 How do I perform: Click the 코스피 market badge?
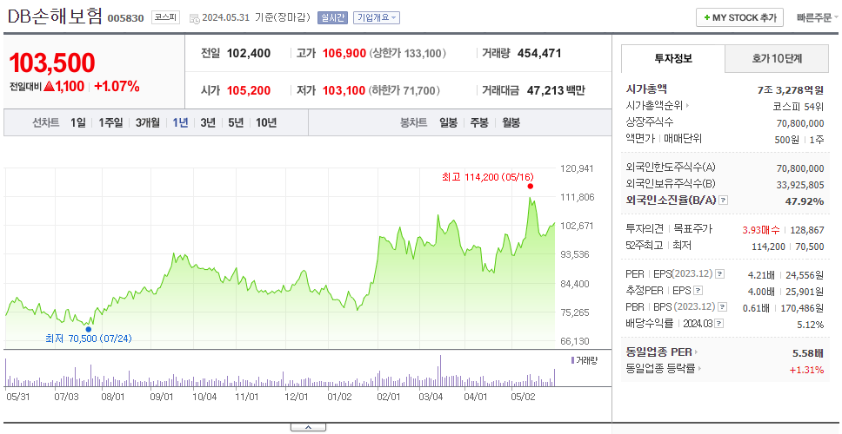point(165,17)
